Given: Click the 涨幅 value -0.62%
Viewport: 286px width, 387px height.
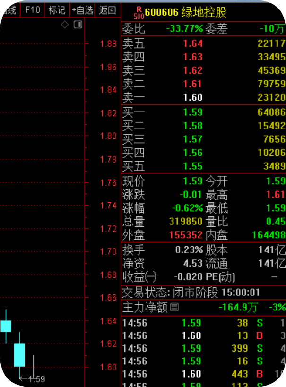Looking at the screenshot, I should [x=188, y=208].
